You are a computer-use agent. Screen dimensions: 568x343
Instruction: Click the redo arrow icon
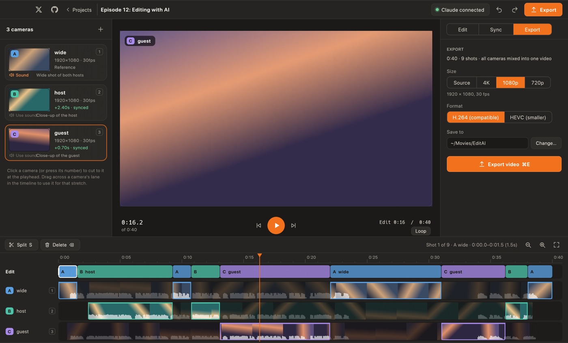(514, 10)
